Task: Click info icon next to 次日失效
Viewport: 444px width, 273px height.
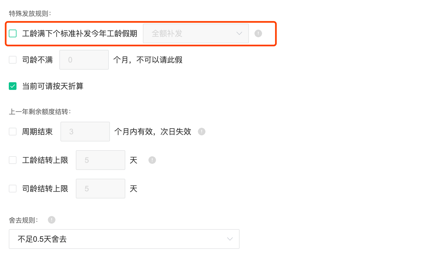Action: coord(202,132)
